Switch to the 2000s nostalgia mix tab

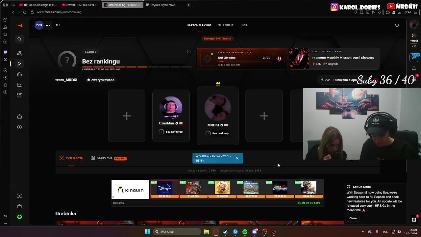pyautogui.click(x=38, y=5)
